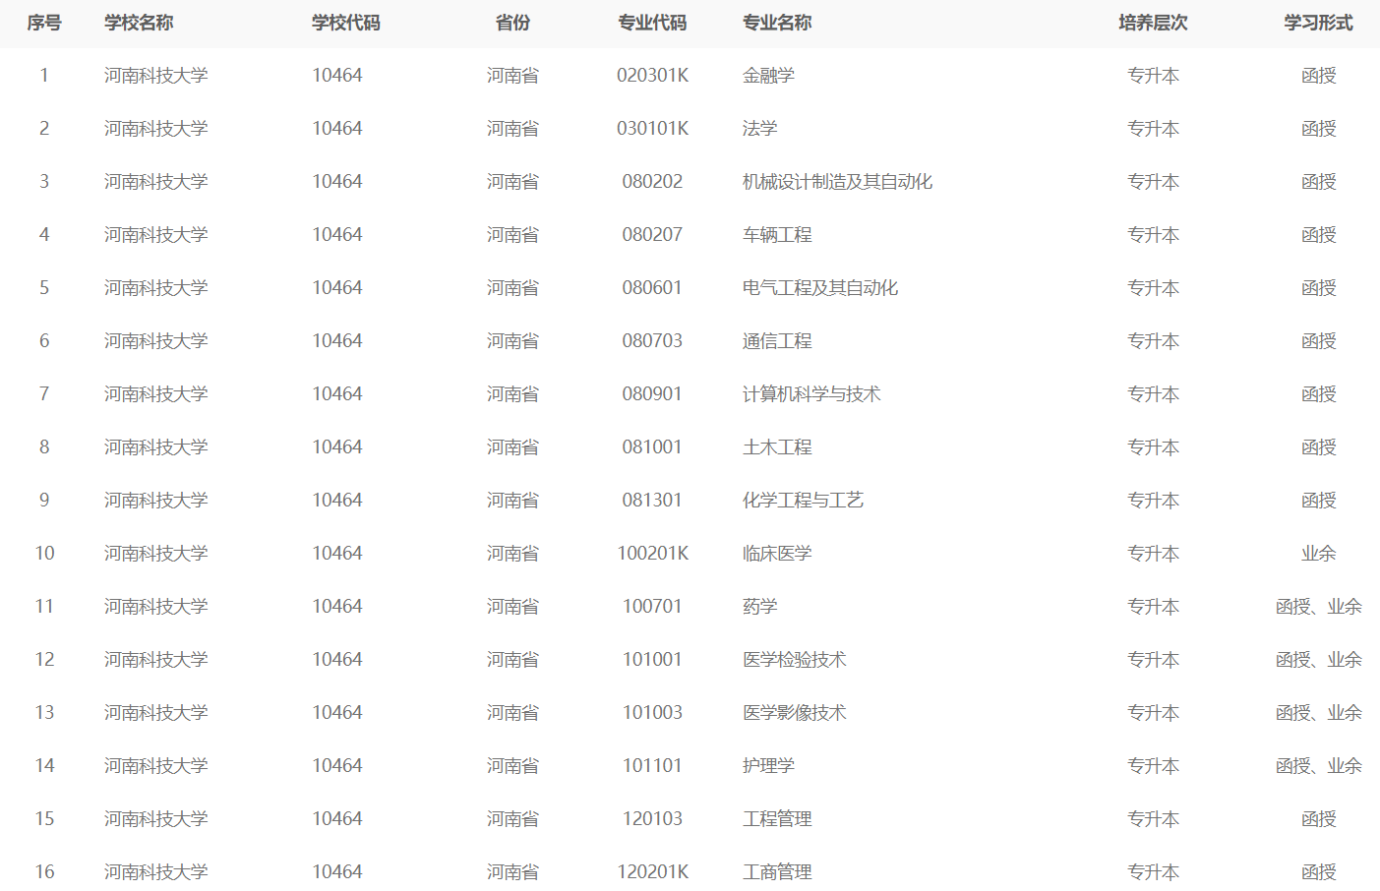Viewport: 1380px width, 891px height.
Task: Click the 业余 study form for 临床医学
Action: [x=1318, y=554]
